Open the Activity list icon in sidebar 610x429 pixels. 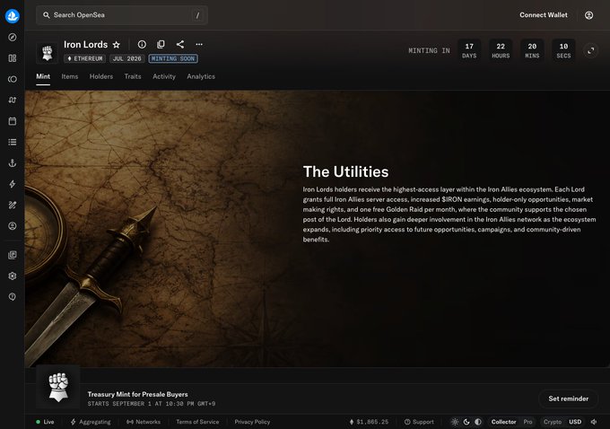pyautogui.click(x=12, y=142)
